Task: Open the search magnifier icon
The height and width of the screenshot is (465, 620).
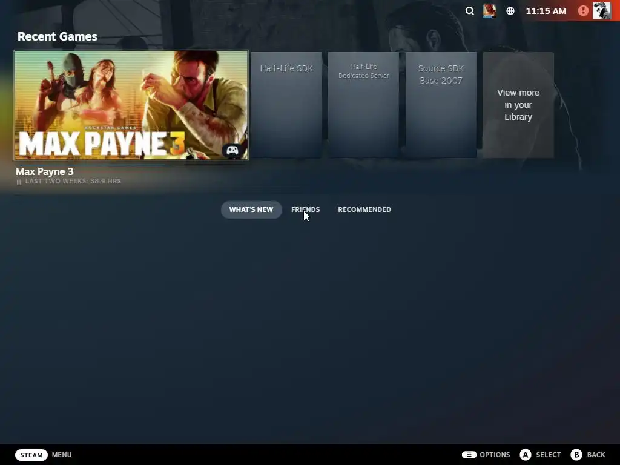Action: coord(469,11)
